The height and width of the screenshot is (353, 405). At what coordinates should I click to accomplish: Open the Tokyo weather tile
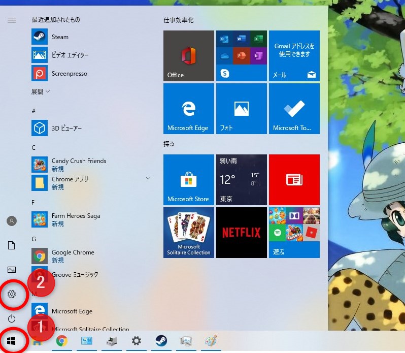tap(242, 180)
